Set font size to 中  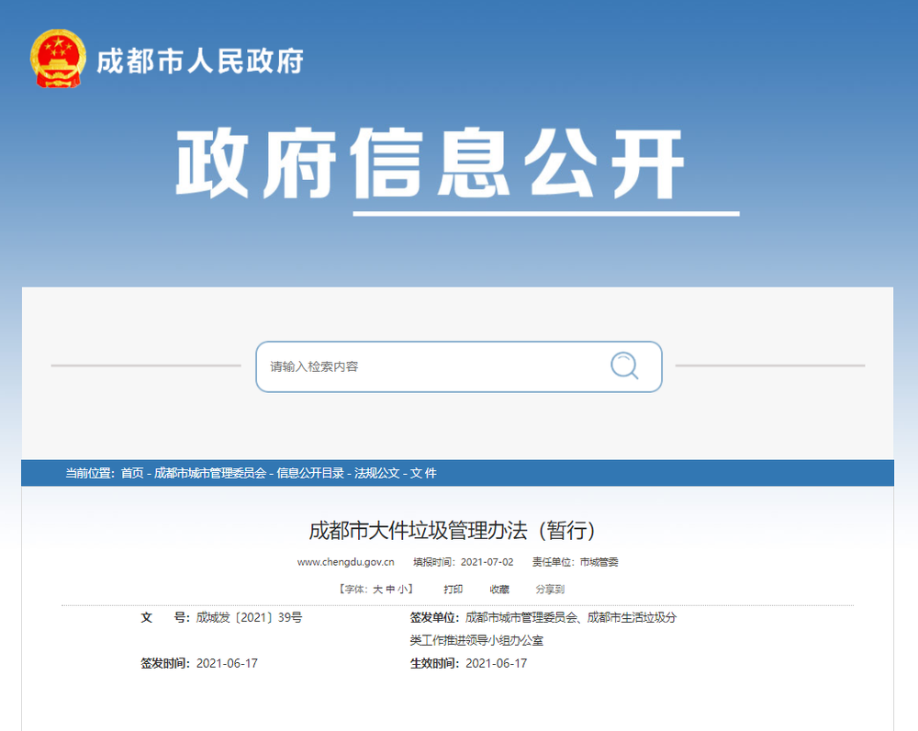390,590
